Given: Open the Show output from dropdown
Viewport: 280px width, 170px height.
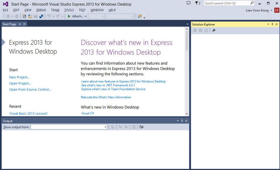Looking at the screenshot, I should [x=69, y=127].
